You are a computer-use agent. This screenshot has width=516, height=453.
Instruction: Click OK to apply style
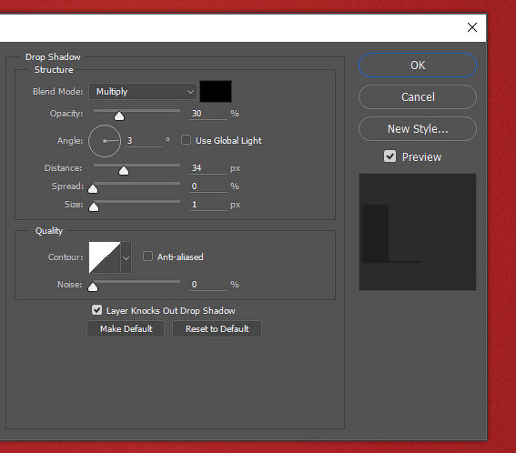pyautogui.click(x=418, y=65)
